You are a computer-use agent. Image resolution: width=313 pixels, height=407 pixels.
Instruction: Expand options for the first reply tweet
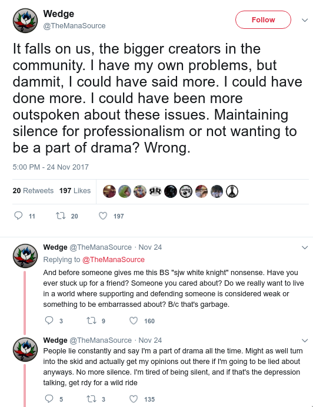(x=305, y=247)
